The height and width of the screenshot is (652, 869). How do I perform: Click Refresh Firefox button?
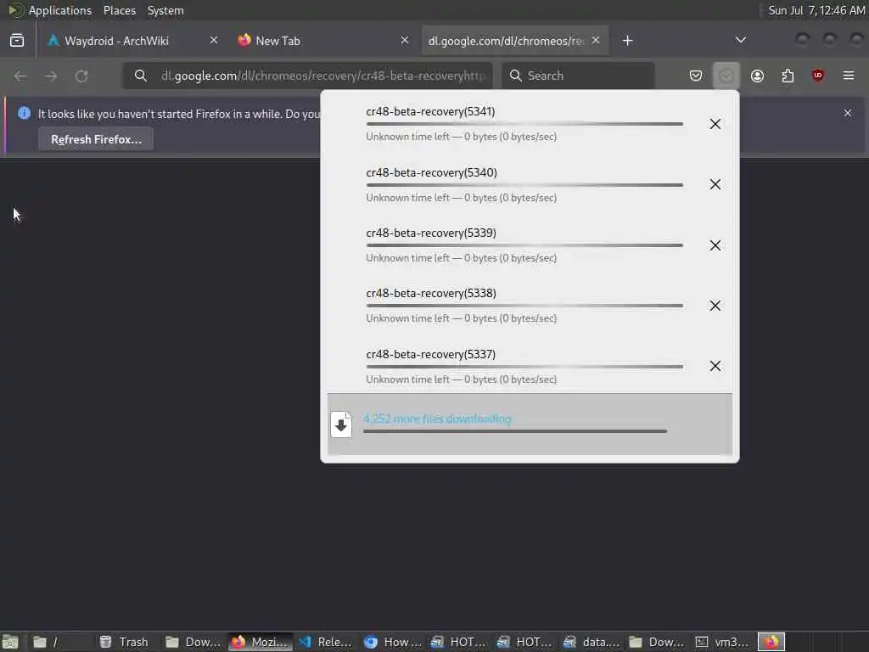coord(96,139)
